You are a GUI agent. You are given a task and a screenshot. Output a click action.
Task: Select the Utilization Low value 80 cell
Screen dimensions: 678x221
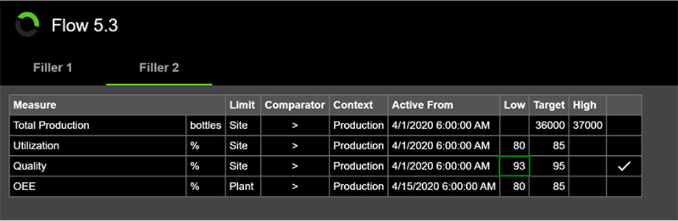point(515,145)
